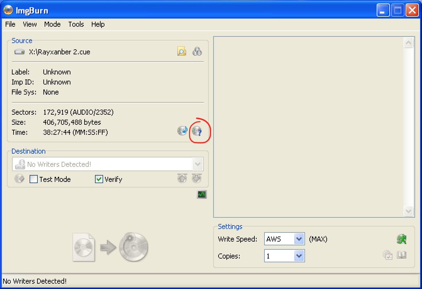The width and height of the screenshot is (422, 289).
Task: Uncheck the Verify checkbox
Action: pyautogui.click(x=99, y=179)
